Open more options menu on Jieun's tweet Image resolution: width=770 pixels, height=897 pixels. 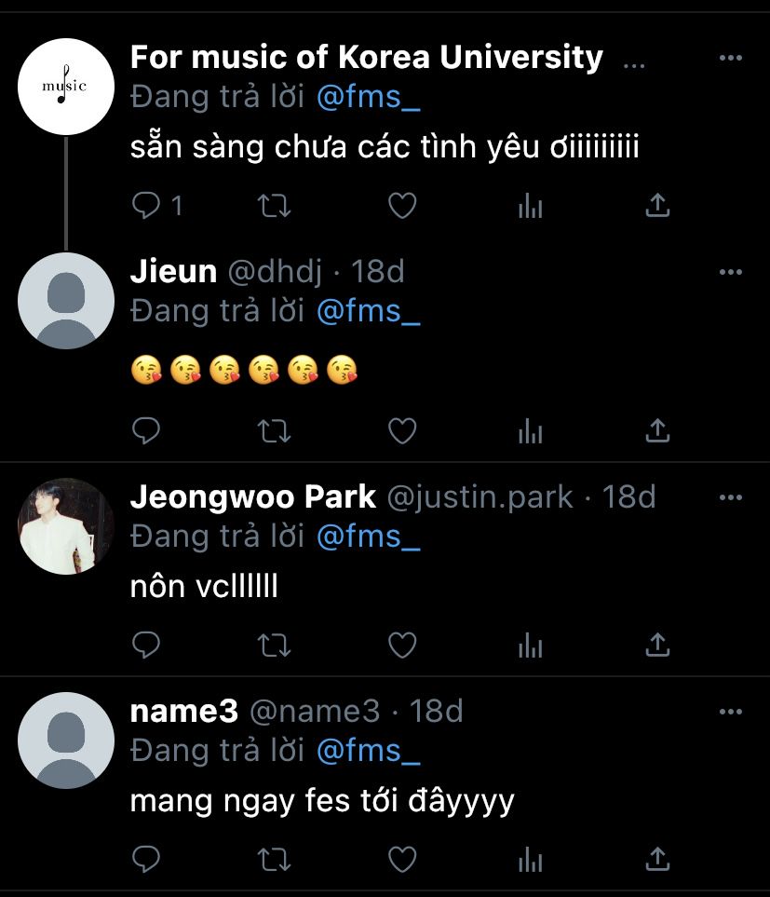pos(731,272)
